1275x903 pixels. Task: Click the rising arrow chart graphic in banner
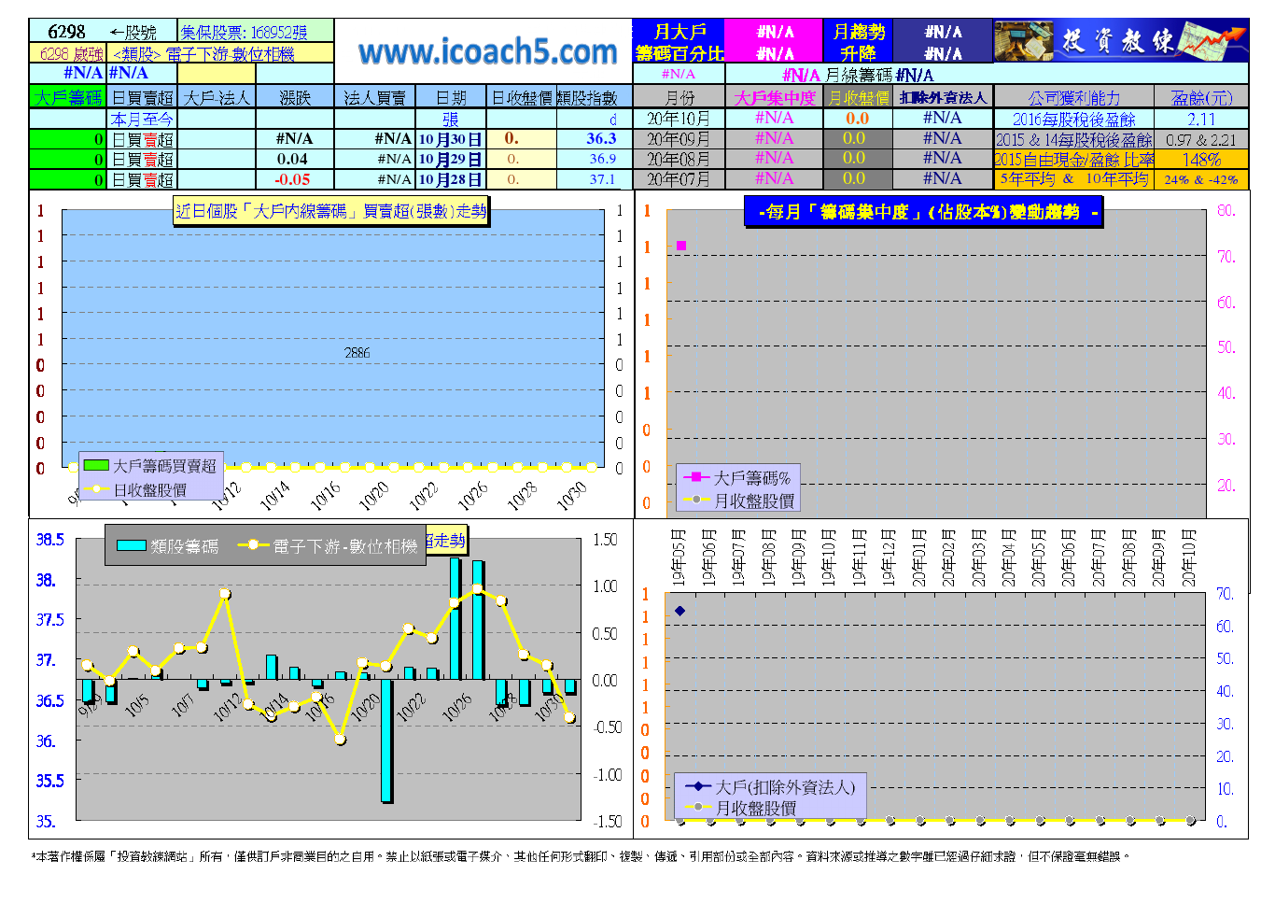tap(1212, 41)
